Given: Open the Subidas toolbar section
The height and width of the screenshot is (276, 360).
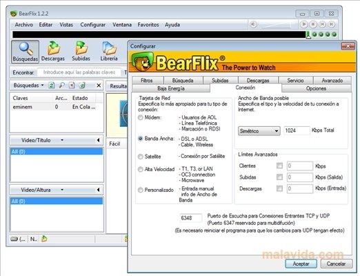Looking at the screenshot, I should click(81, 52).
